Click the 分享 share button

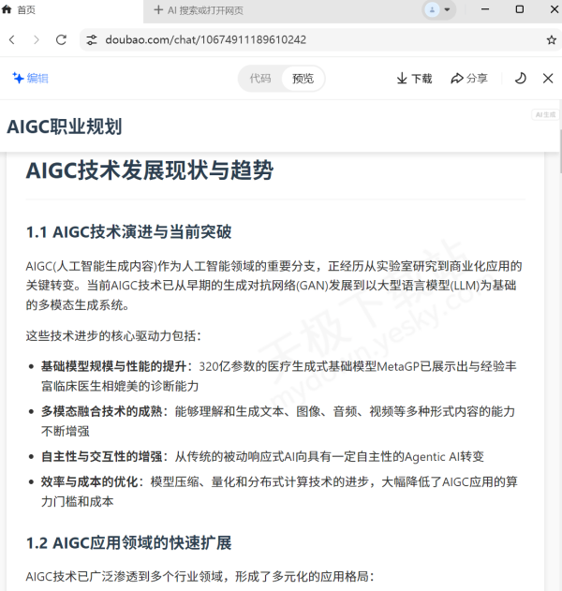coord(469,79)
